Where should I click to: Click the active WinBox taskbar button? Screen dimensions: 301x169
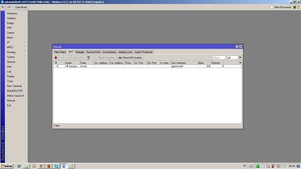click(x=64, y=166)
